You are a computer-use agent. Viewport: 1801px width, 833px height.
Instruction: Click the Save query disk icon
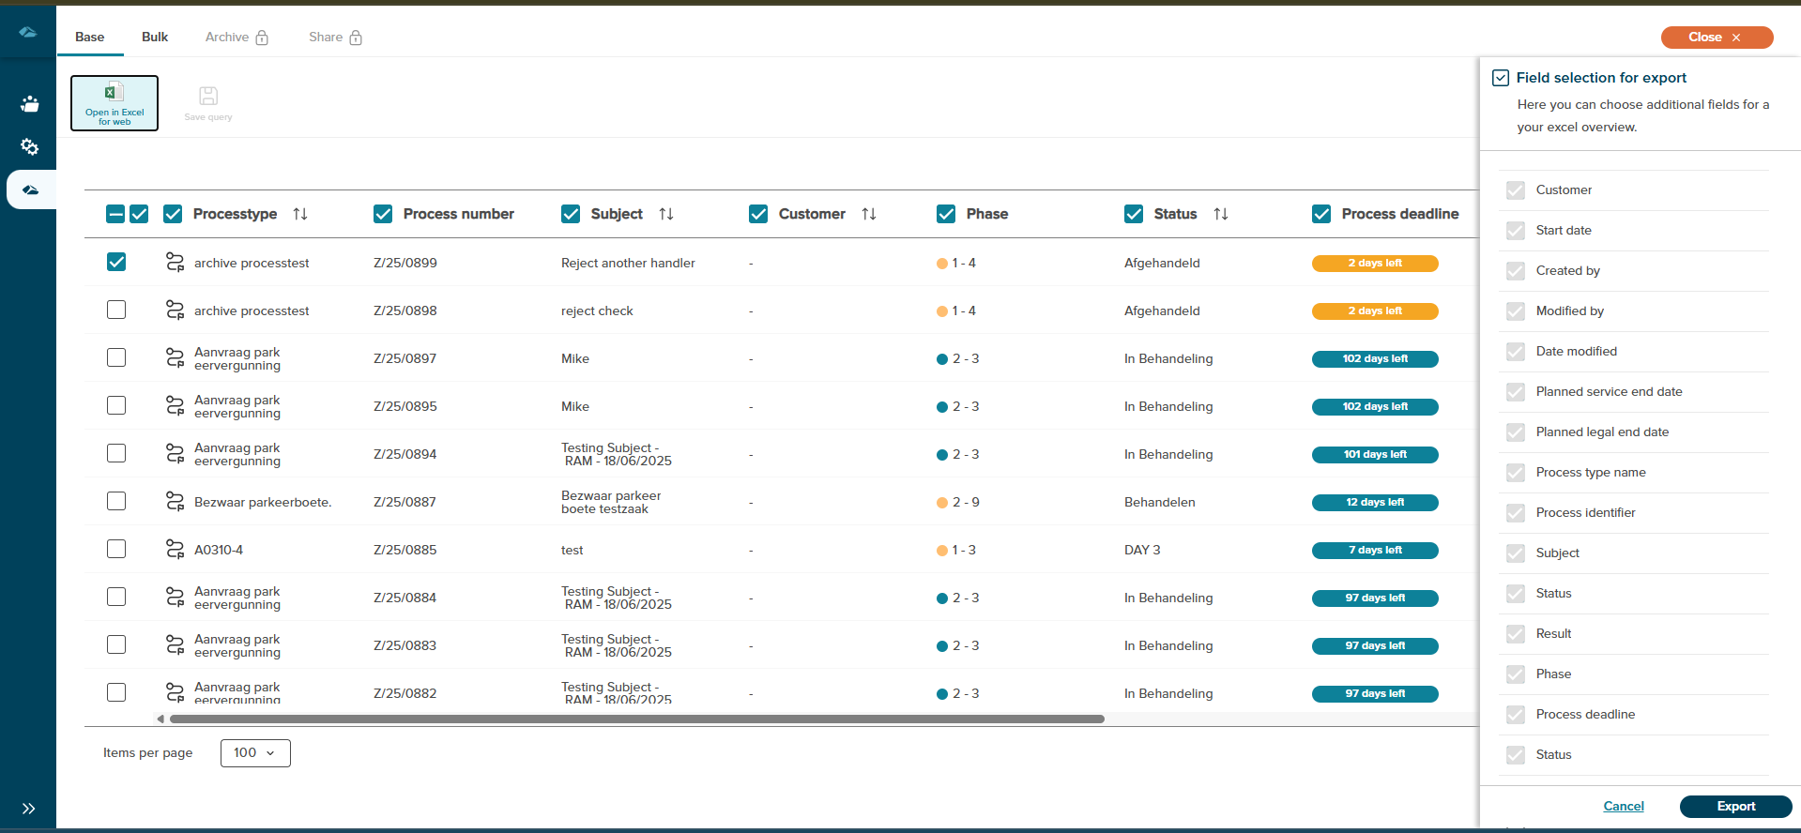tap(208, 96)
